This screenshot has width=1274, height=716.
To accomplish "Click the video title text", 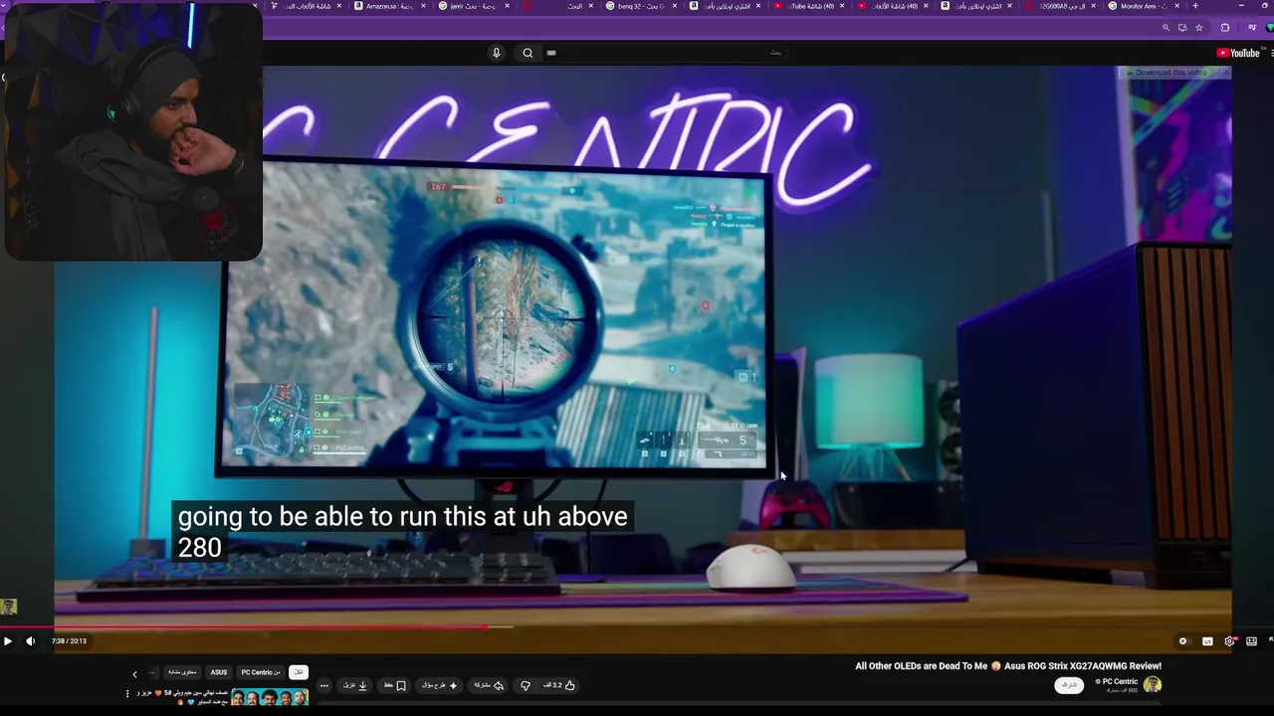I will coord(1008,666).
